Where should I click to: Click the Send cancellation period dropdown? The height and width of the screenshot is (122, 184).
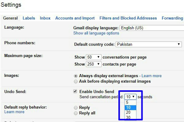tap(130, 97)
